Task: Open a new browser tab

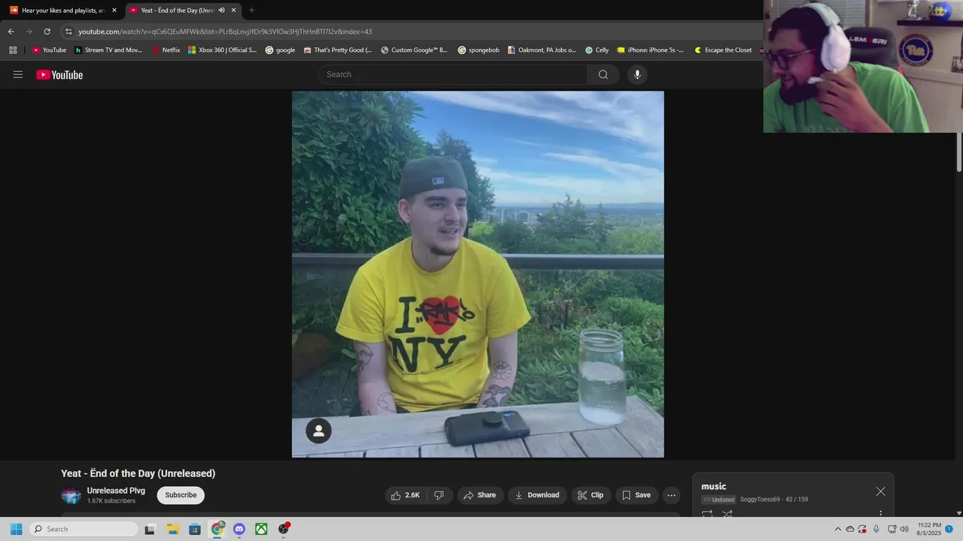Action: pyautogui.click(x=251, y=11)
